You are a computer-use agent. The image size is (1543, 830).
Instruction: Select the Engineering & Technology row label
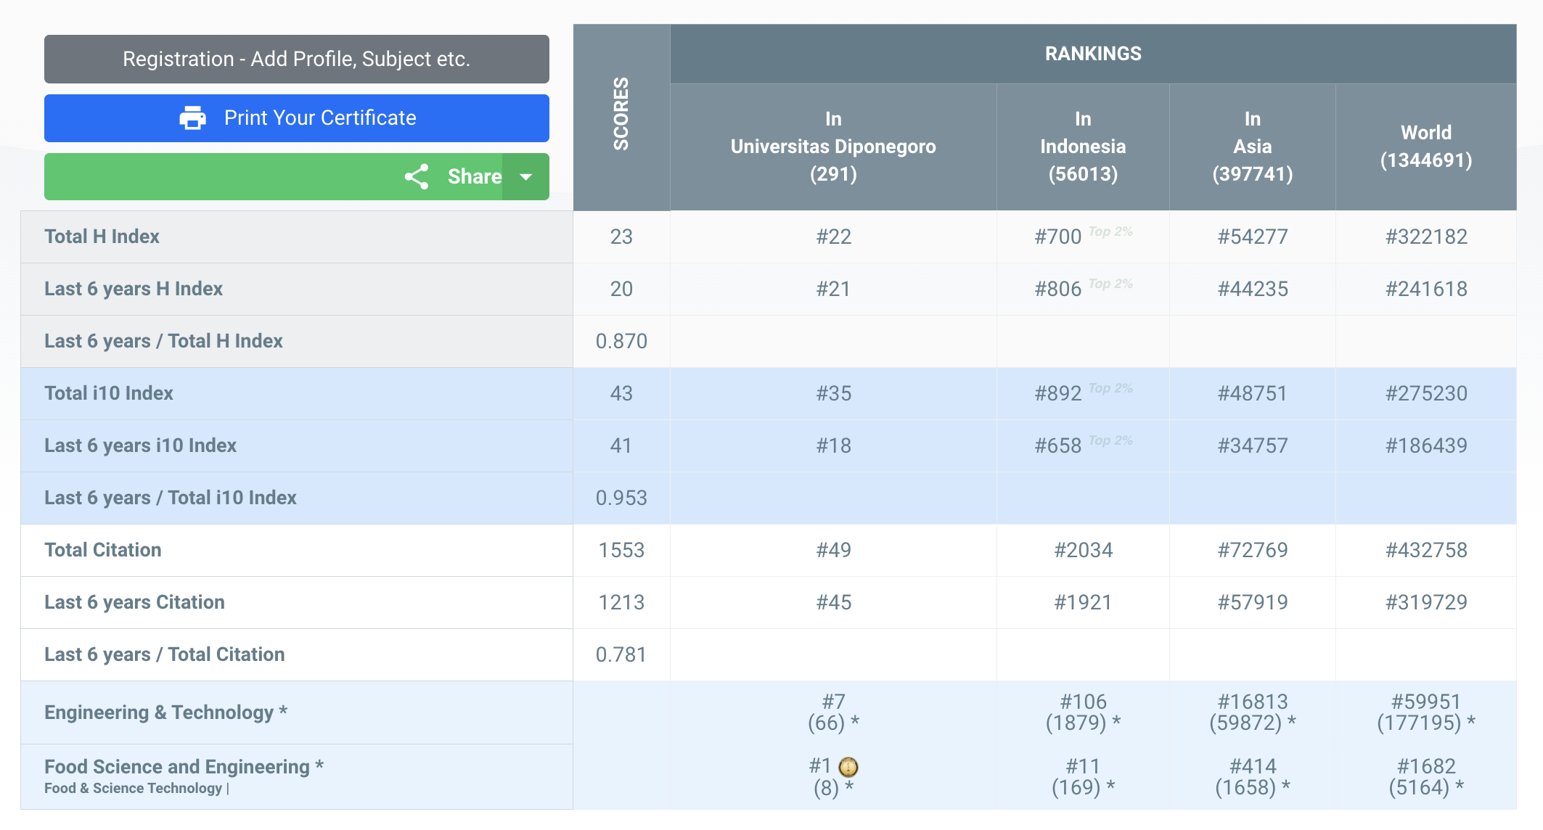coord(165,712)
